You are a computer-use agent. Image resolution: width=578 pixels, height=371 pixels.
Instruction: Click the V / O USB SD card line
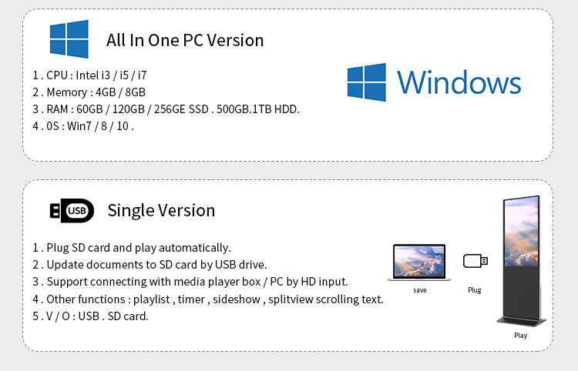click(90, 316)
